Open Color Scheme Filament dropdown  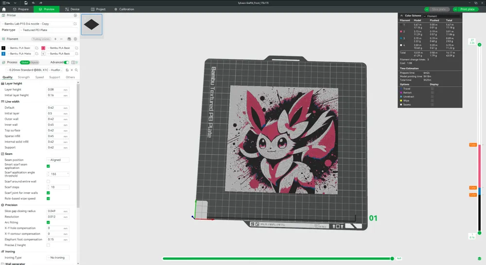(441, 16)
